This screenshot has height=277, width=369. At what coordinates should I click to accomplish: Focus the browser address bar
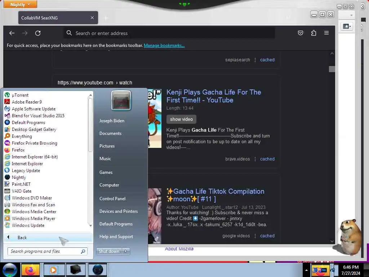169,33
